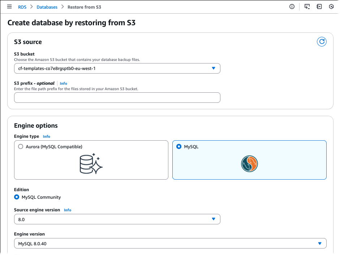Open the tutorials notebook icon top right
The width and height of the screenshot is (340, 255).
319,6
